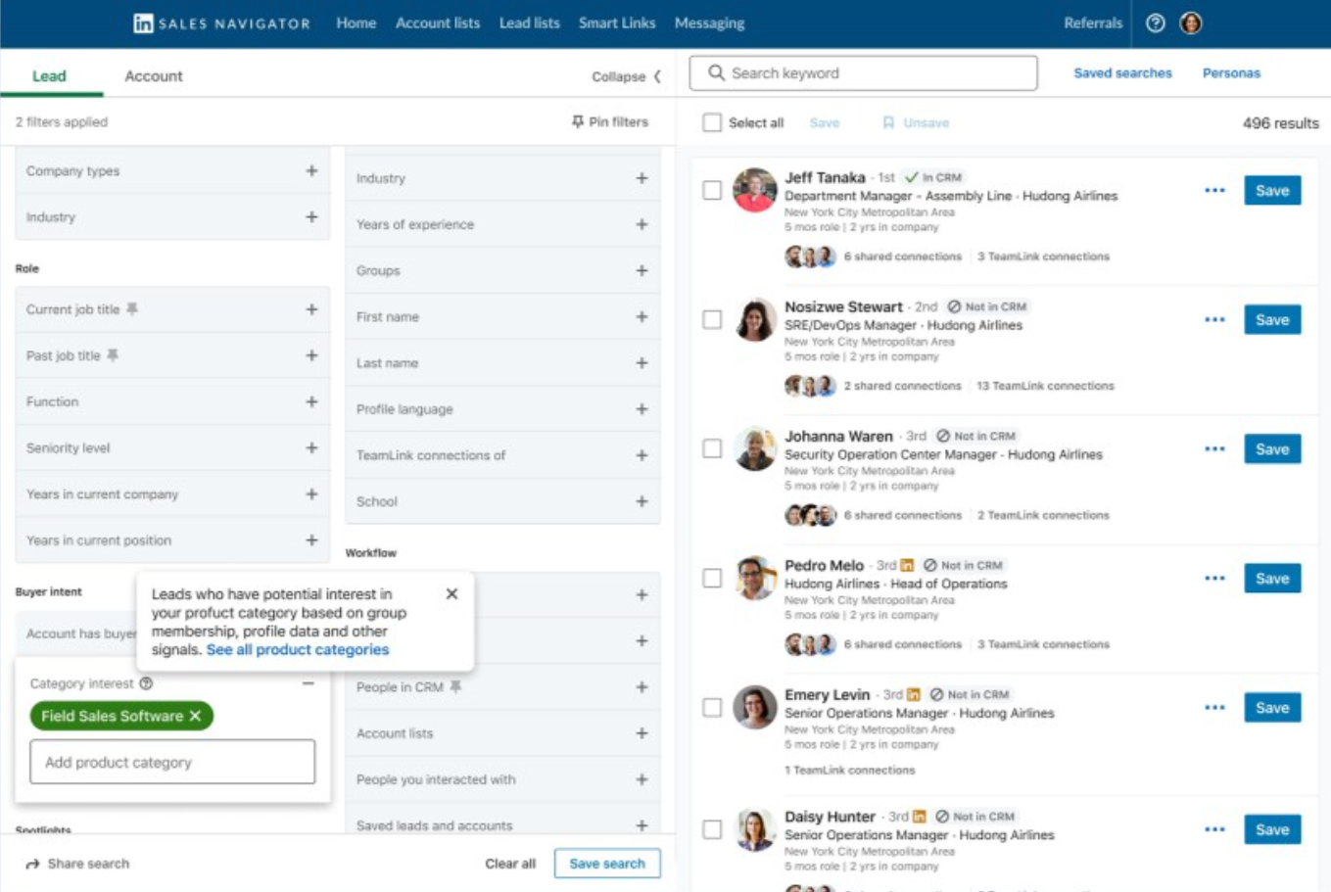The width and height of the screenshot is (1331, 892).
Task: Click the LinkedIn Sales Navigator logo
Action: [221, 23]
